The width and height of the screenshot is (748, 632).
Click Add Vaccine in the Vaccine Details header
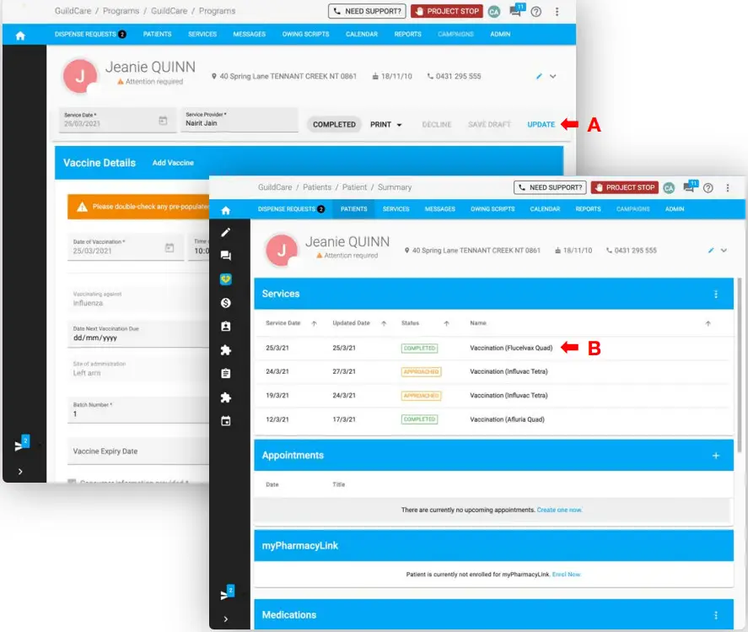[173, 163]
